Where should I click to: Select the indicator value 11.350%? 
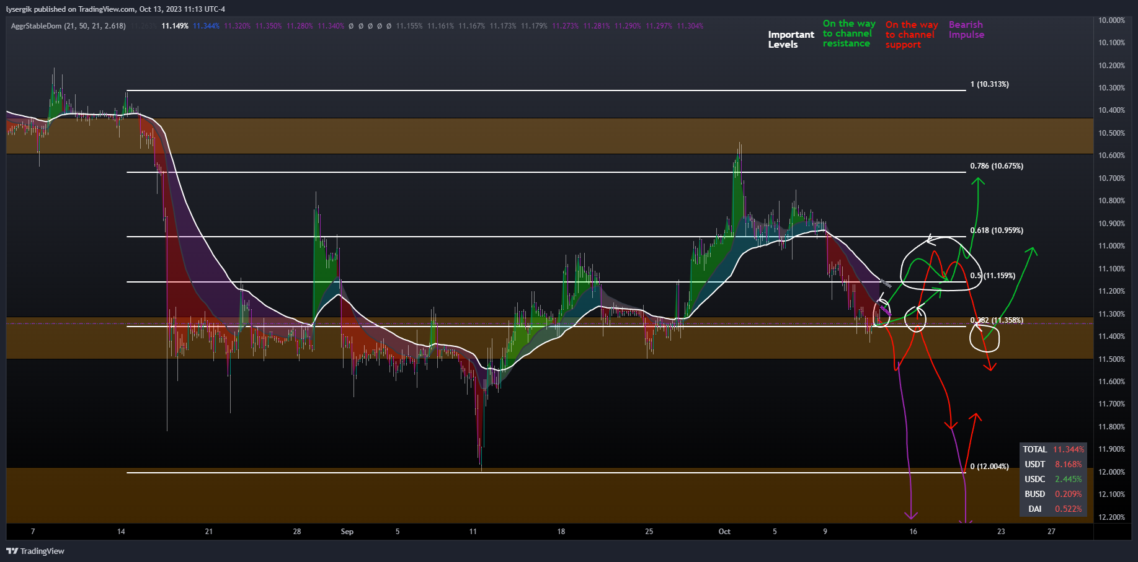pos(269,26)
